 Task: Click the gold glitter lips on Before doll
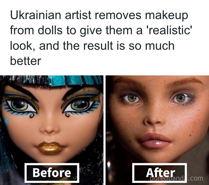click(50, 148)
